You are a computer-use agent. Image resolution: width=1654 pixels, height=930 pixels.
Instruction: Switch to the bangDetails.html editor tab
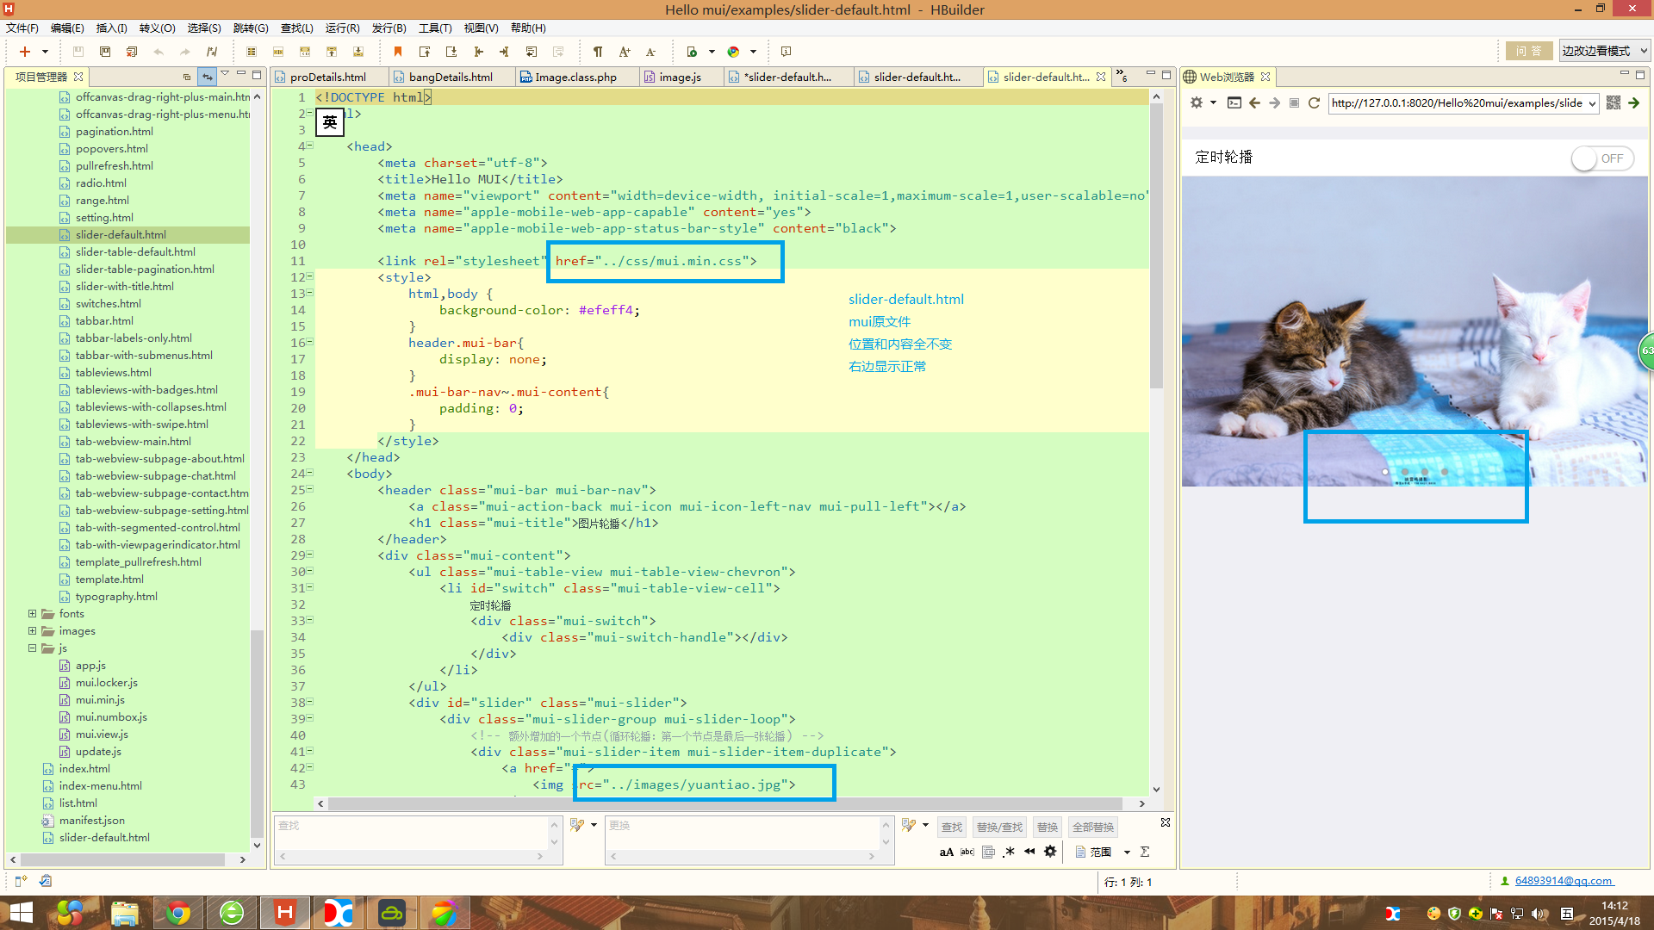point(450,77)
